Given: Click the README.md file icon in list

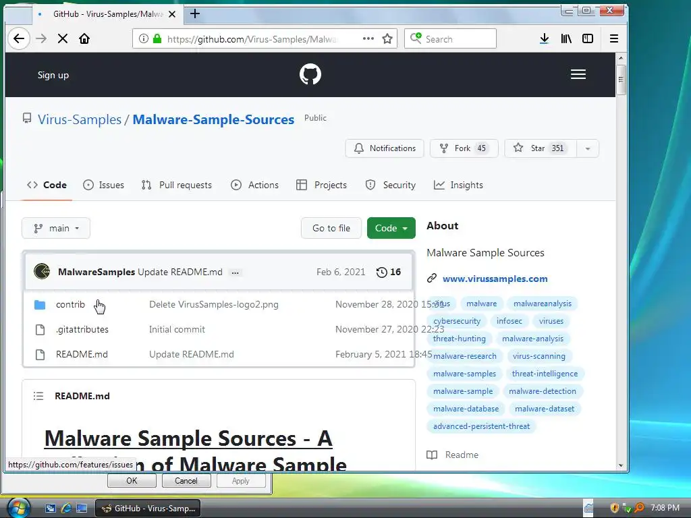Looking at the screenshot, I should click(40, 355).
